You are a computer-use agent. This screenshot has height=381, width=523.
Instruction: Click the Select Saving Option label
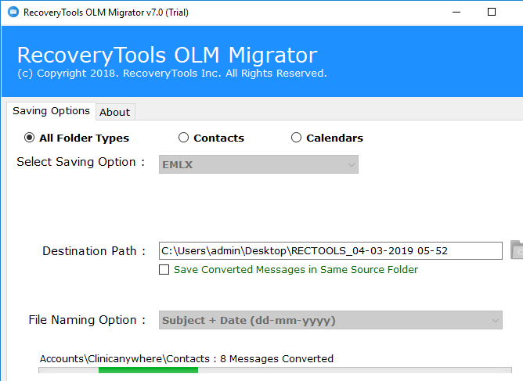[x=81, y=162]
